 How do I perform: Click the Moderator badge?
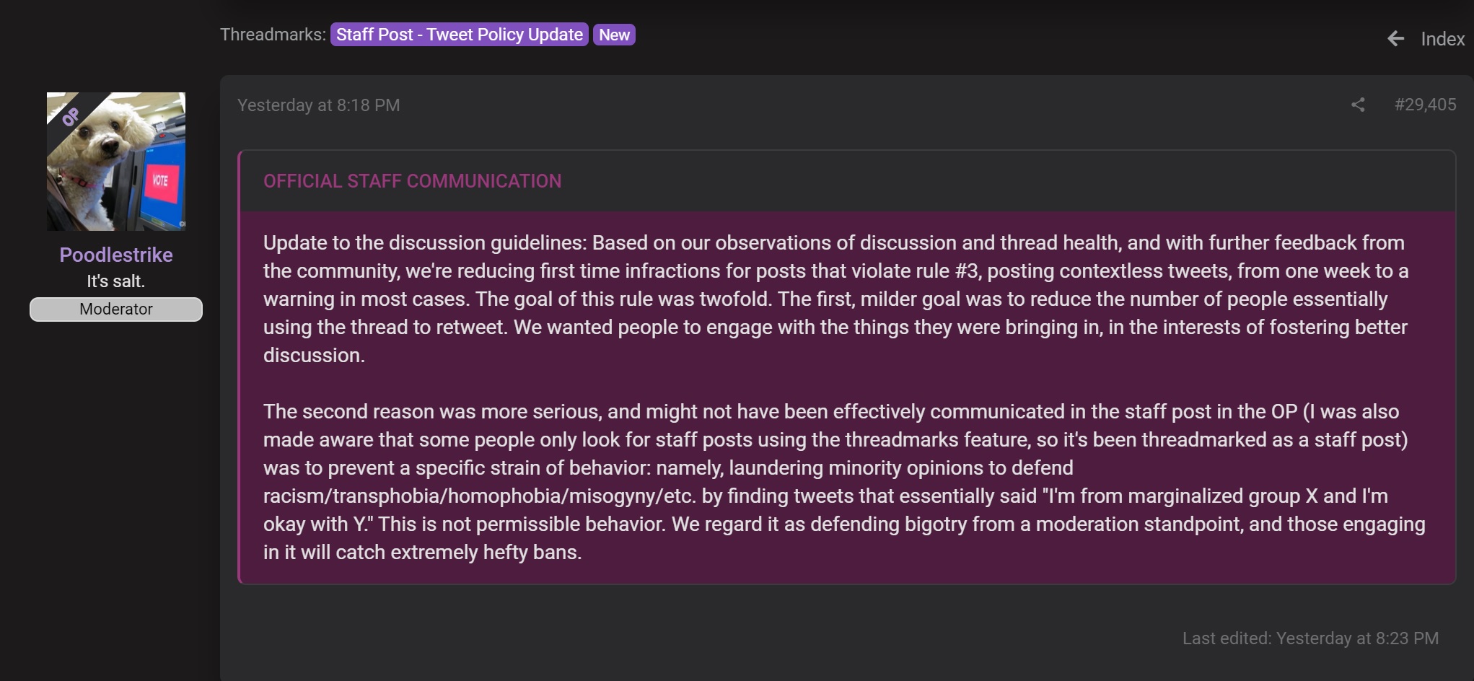coord(116,309)
